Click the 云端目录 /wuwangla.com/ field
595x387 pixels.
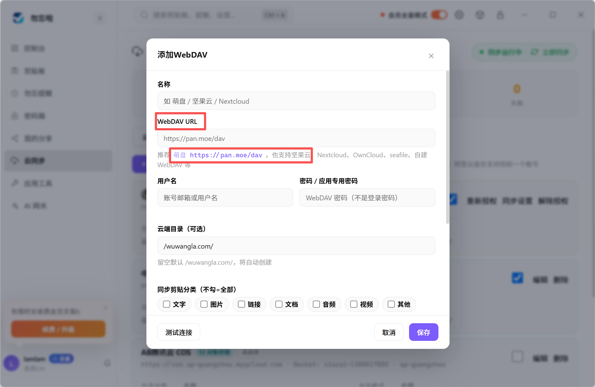296,246
